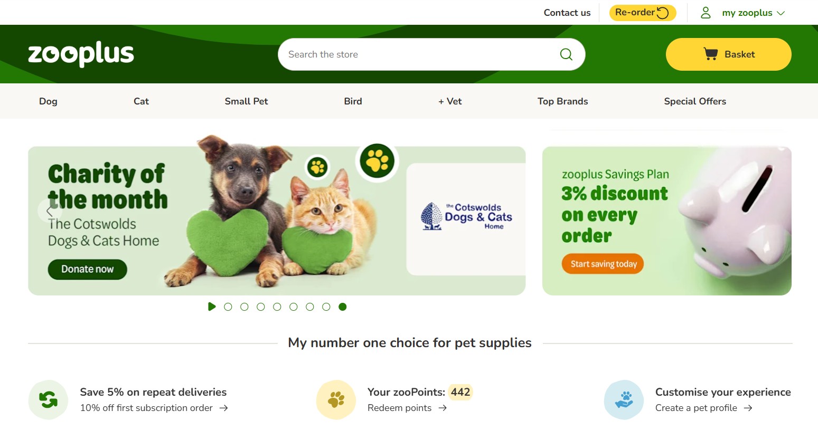Click the yellow zooPoints paw icon

click(336, 400)
